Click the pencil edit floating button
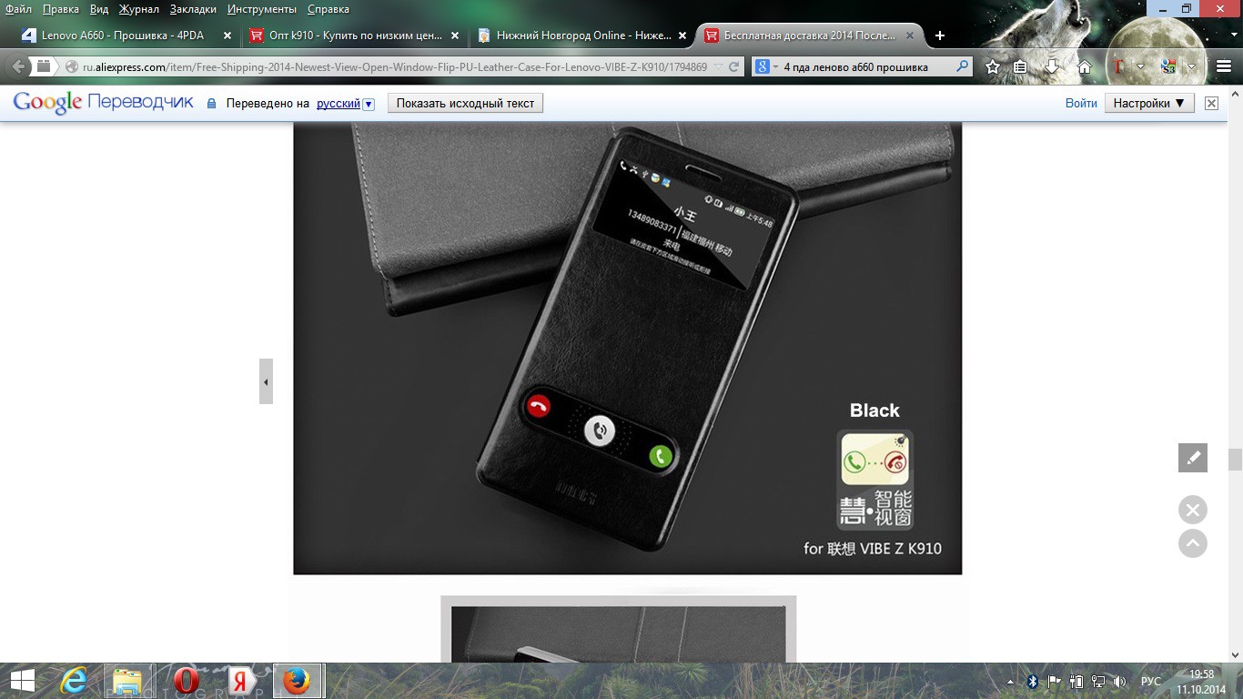 pos(1193,458)
